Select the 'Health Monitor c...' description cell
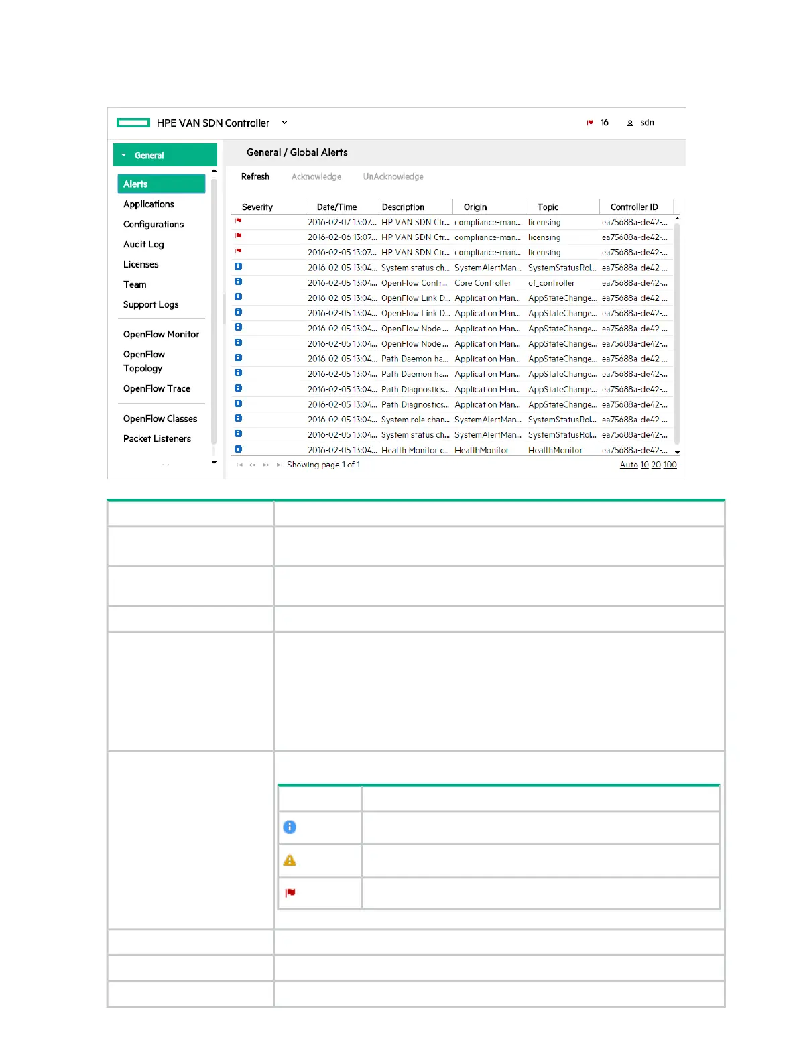This screenshot has height=1062, width=797. (x=415, y=451)
